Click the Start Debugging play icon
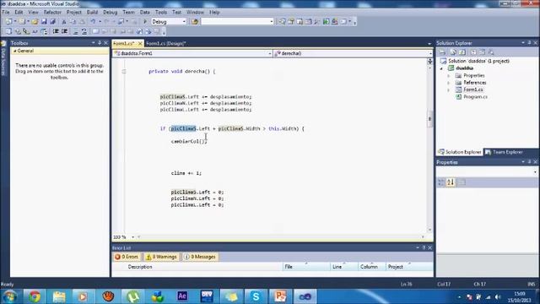Viewport: 540px width, 304px height. pyautogui.click(x=145, y=22)
